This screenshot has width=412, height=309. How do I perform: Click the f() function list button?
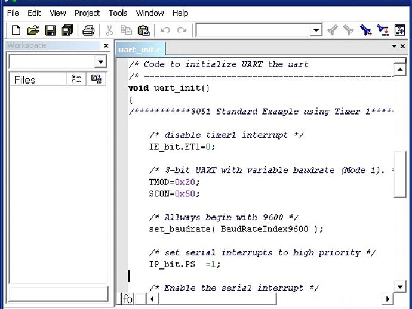point(128,299)
